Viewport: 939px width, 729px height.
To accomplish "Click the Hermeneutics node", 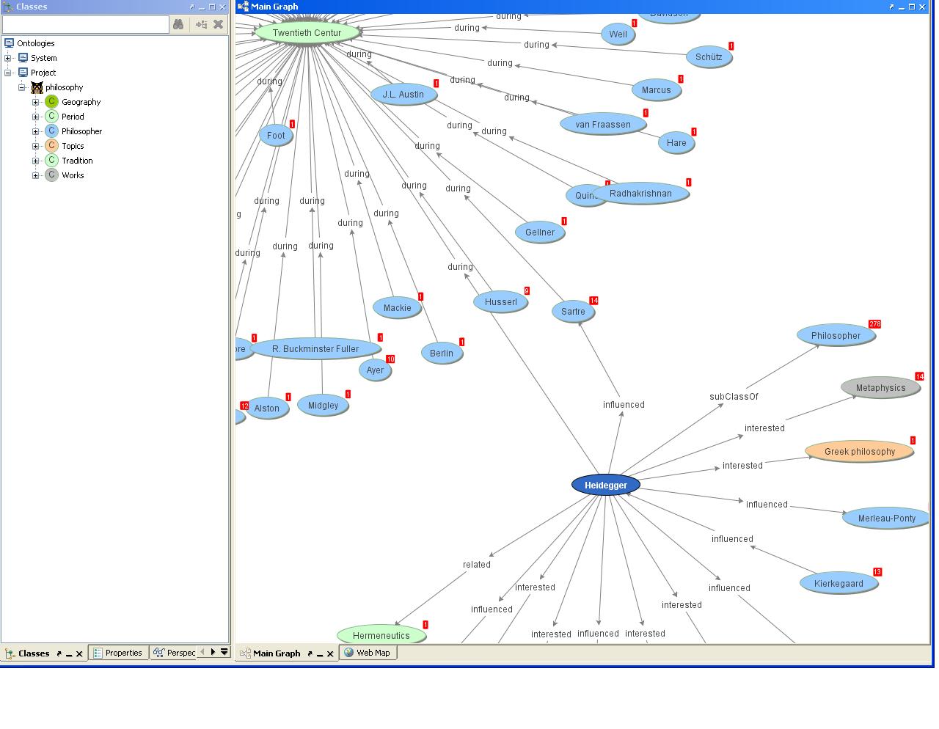I will click(381, 635).
